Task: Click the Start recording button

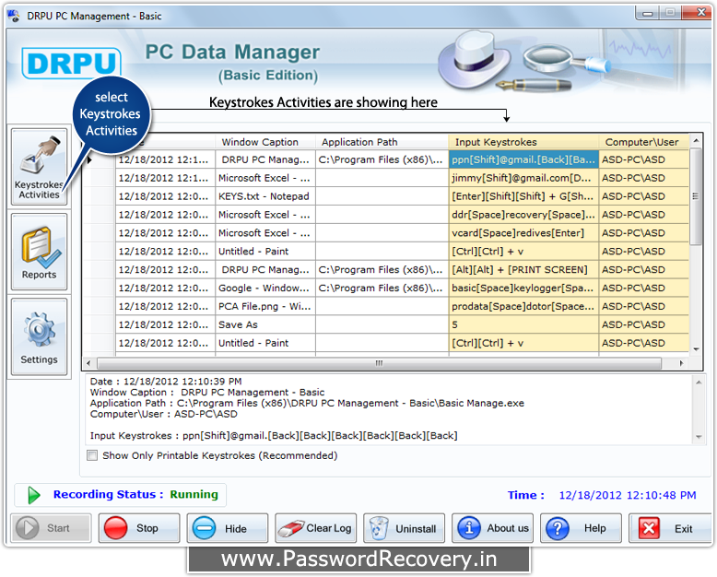Action: 51,528
